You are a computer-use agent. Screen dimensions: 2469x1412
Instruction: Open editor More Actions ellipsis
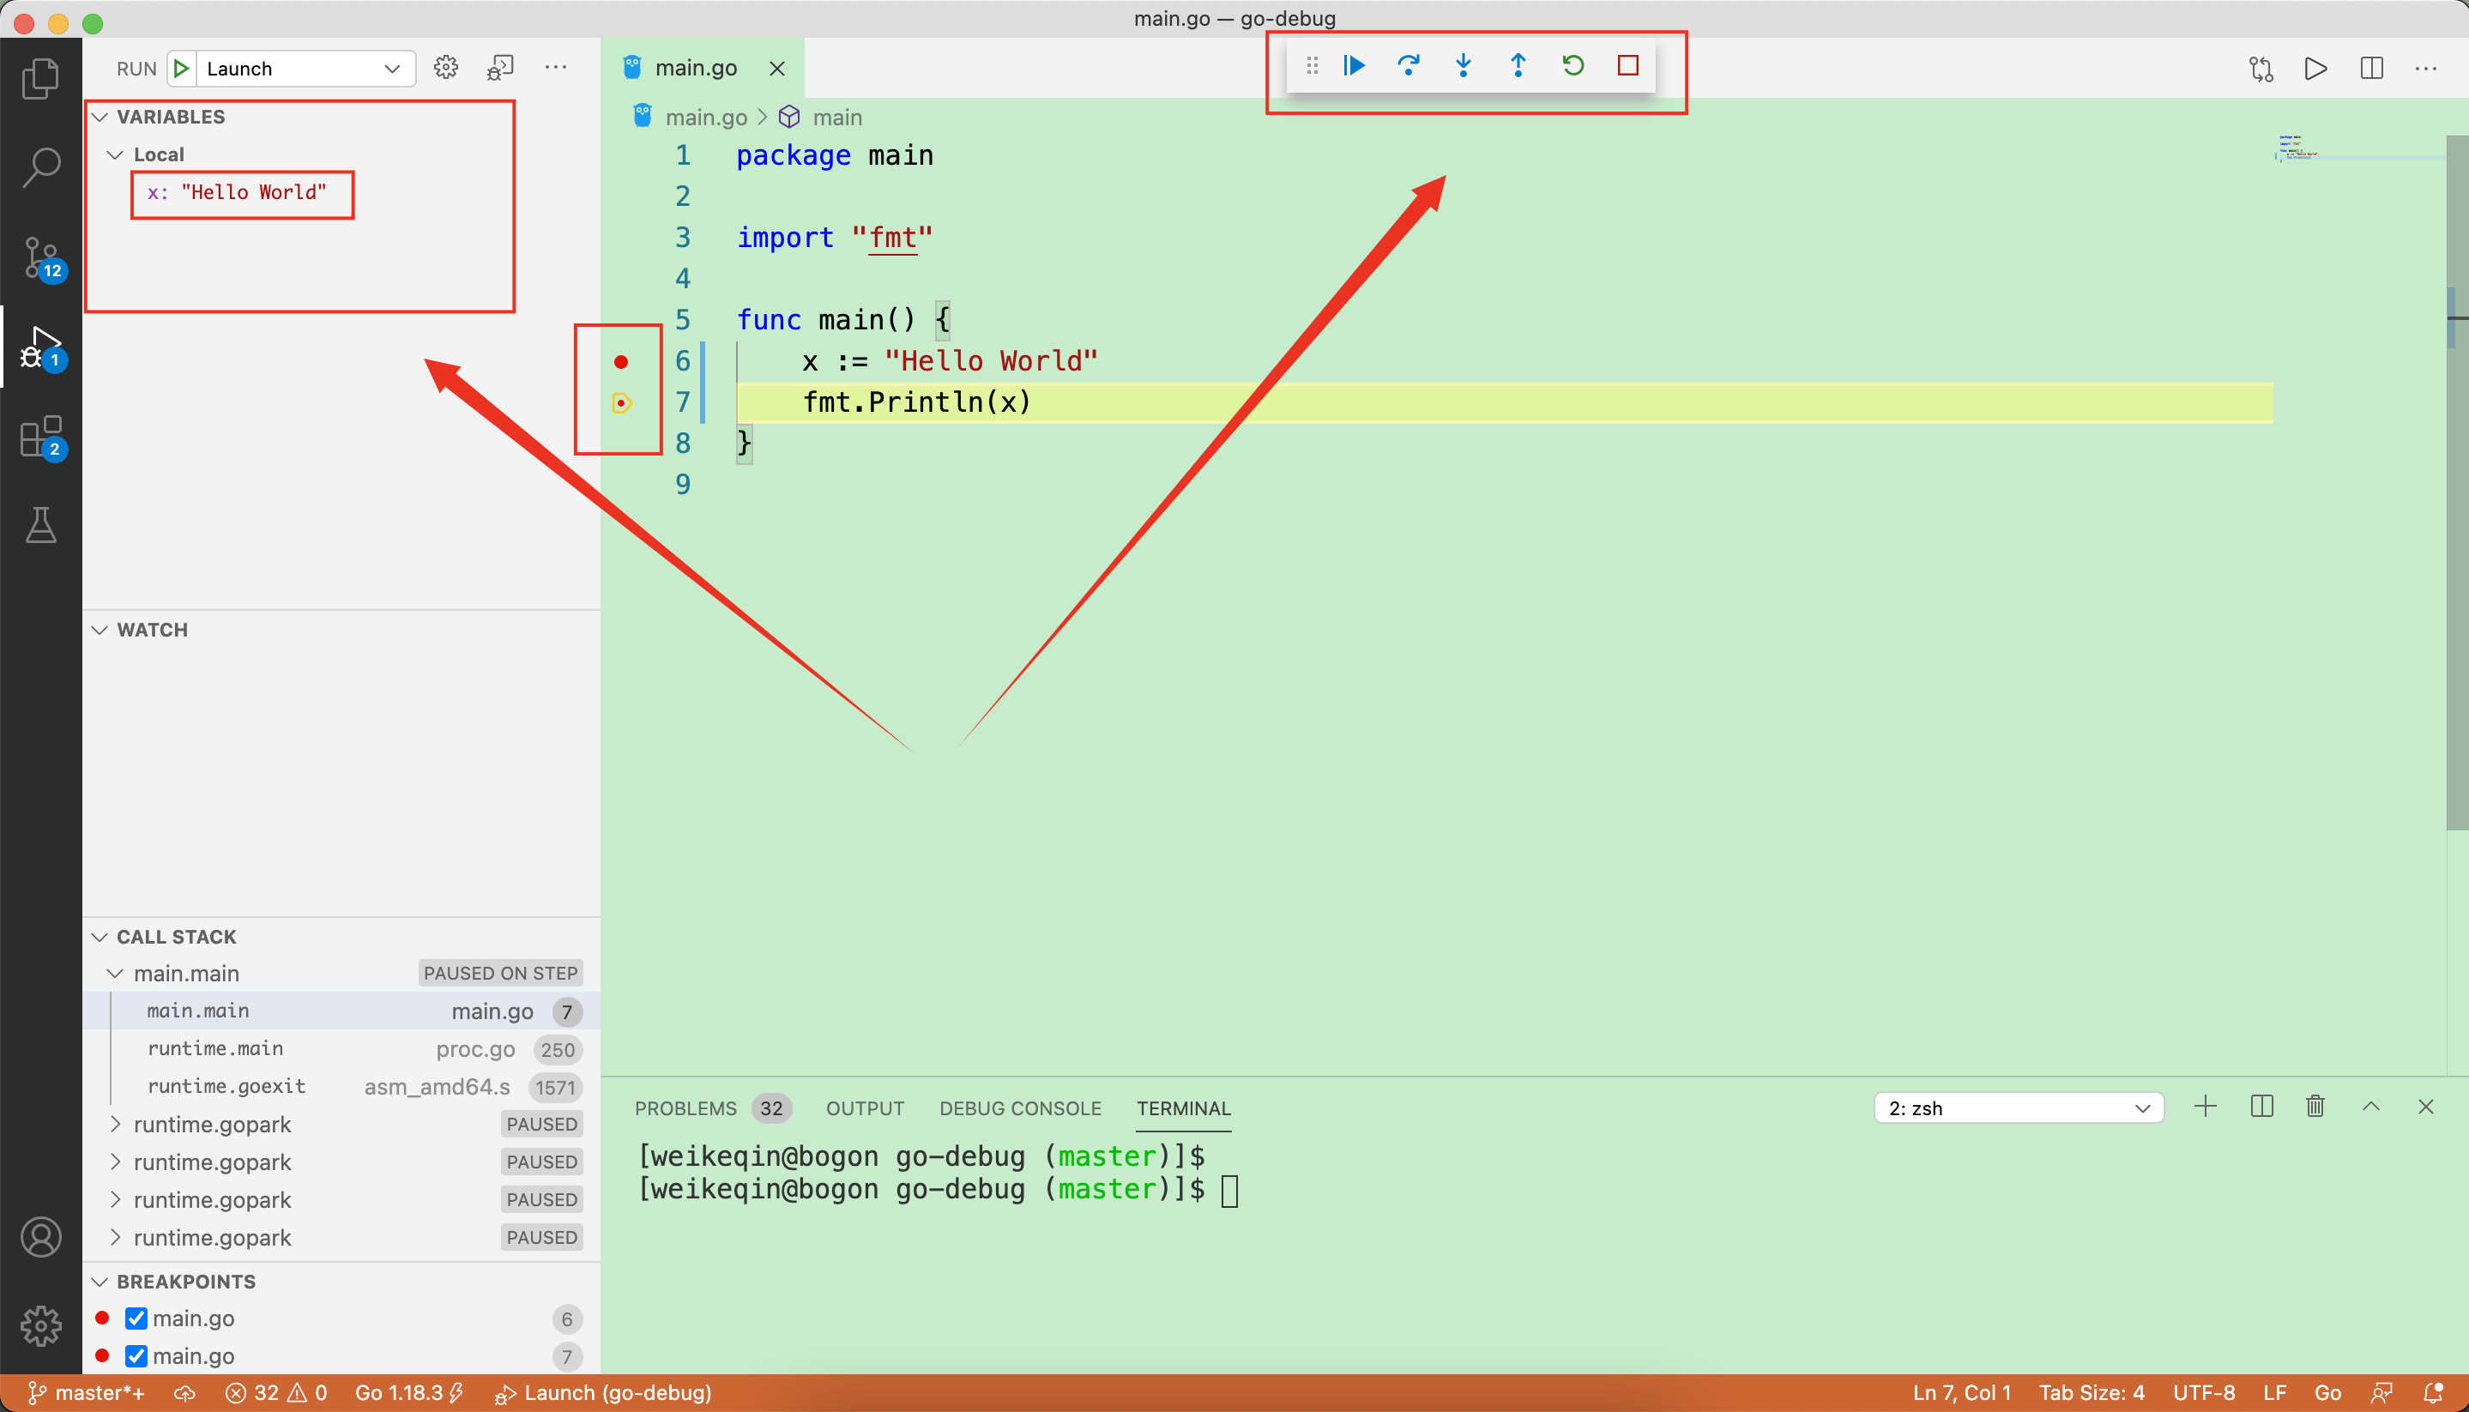tap(2426, 68)
